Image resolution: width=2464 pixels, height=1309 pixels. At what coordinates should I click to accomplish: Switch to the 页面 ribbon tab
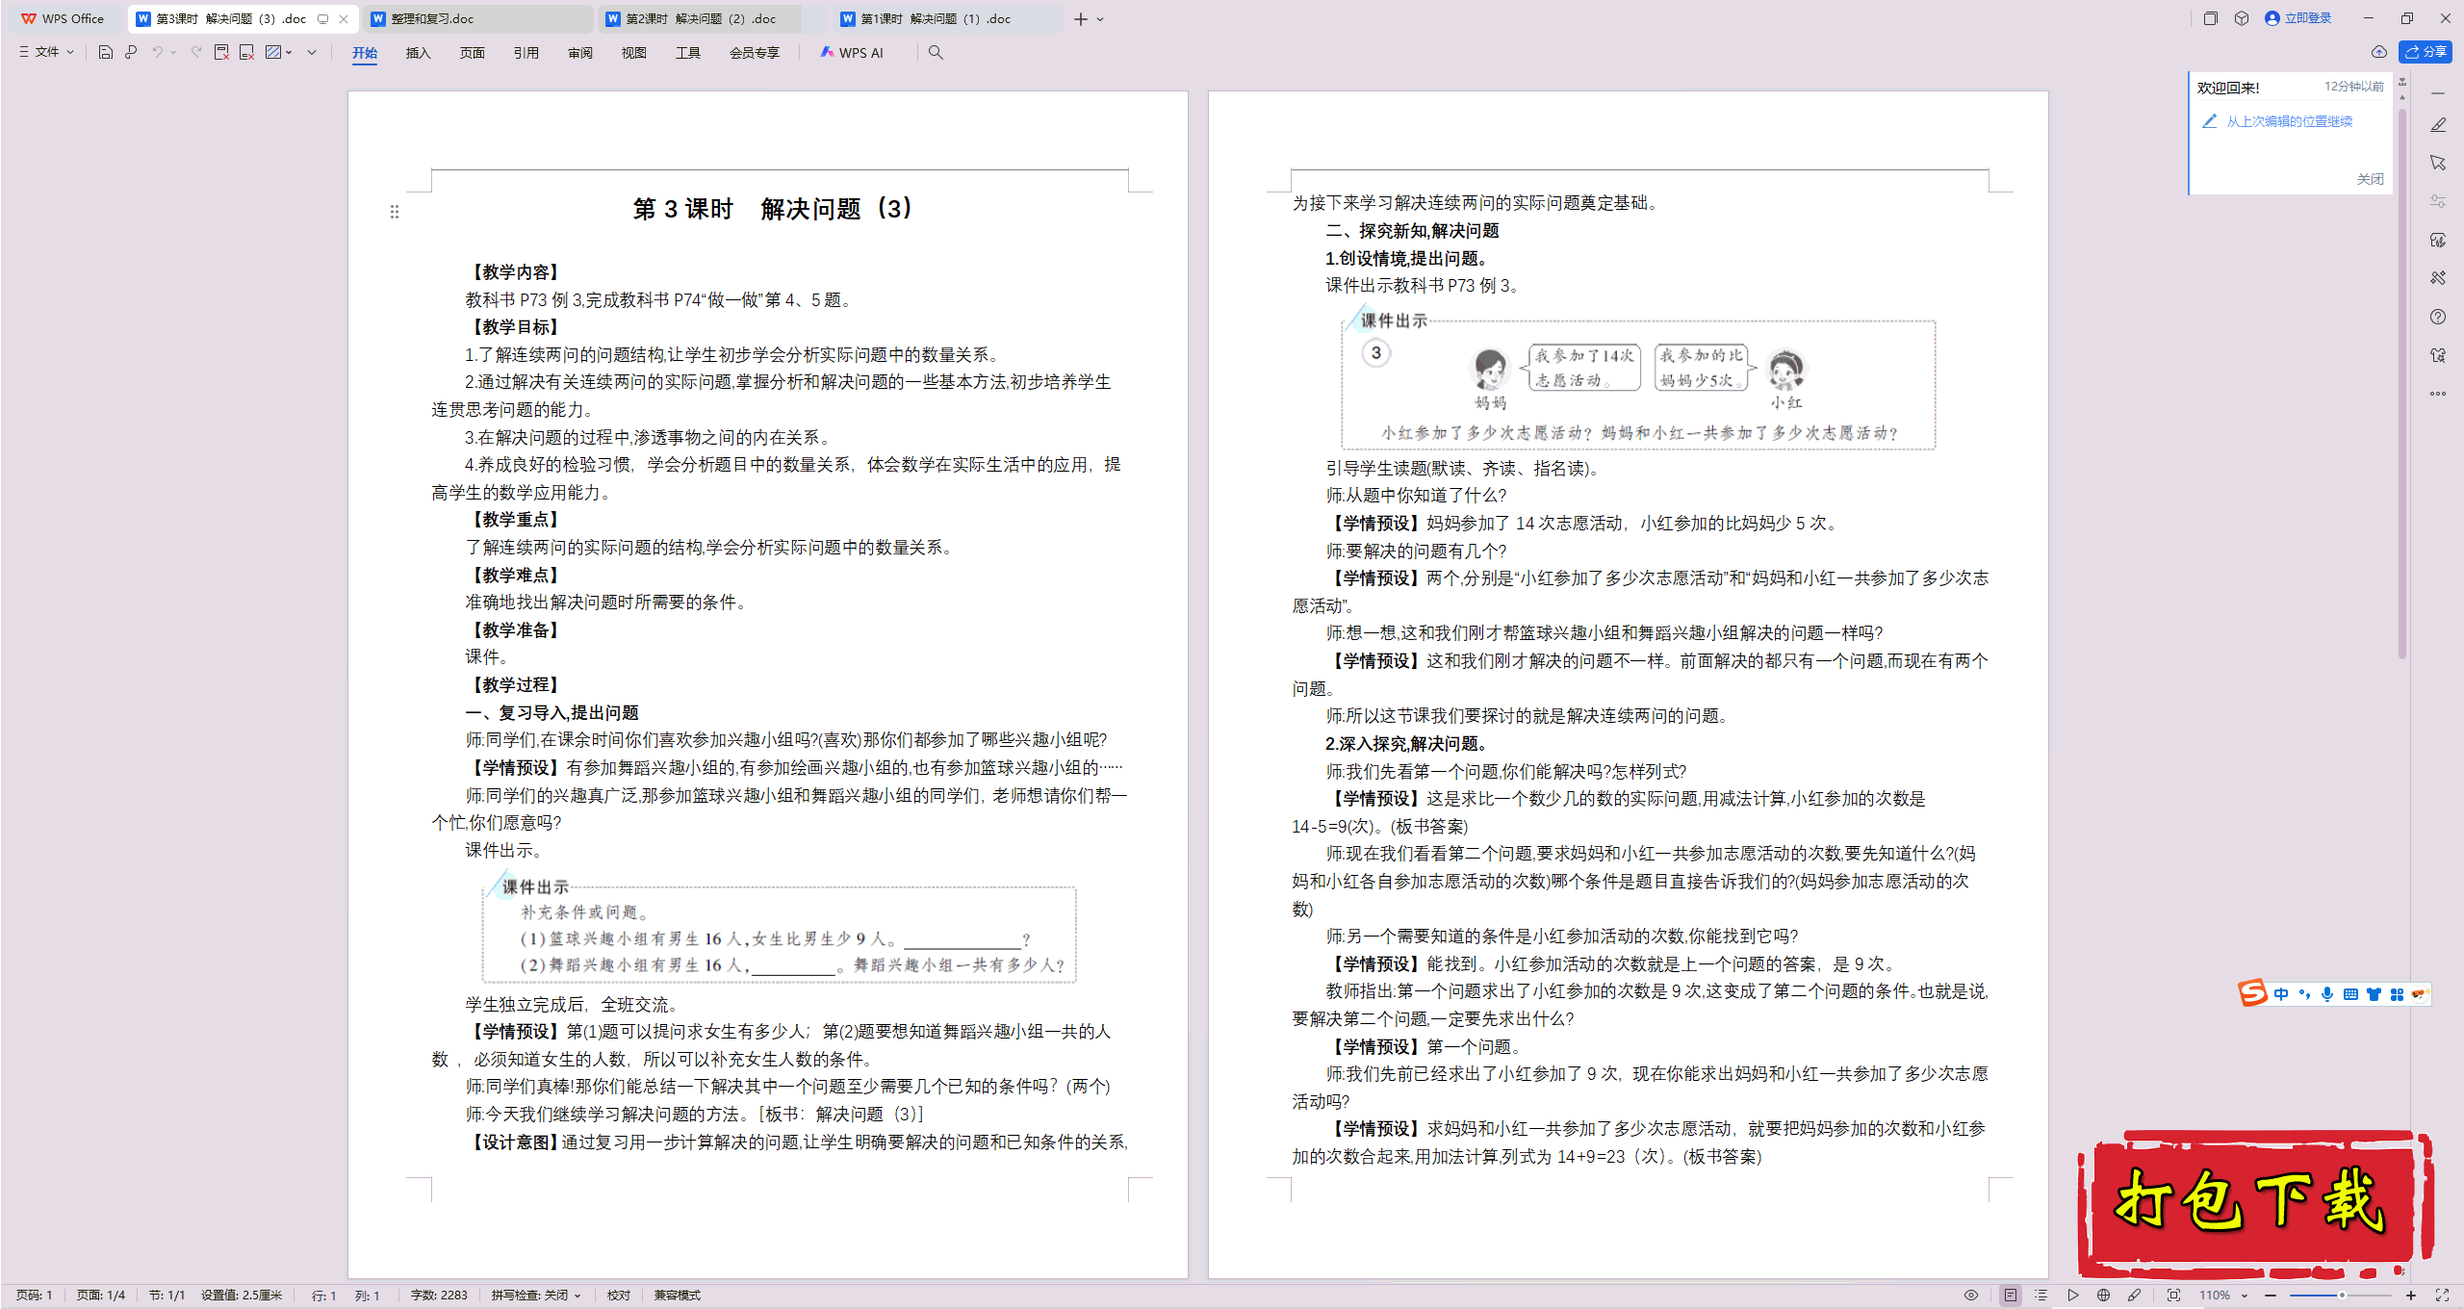click(472, 53)
